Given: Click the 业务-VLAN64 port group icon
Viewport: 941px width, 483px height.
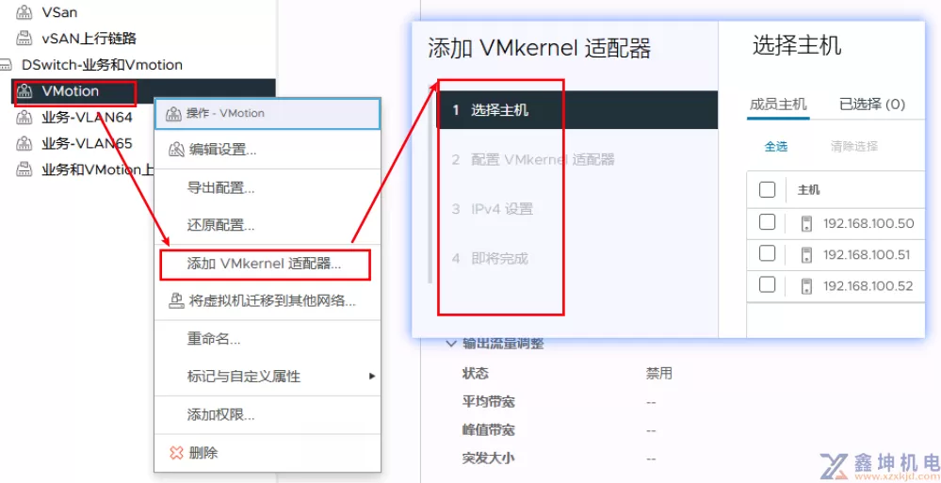Looking at the screenshot, I should [24, 118].
